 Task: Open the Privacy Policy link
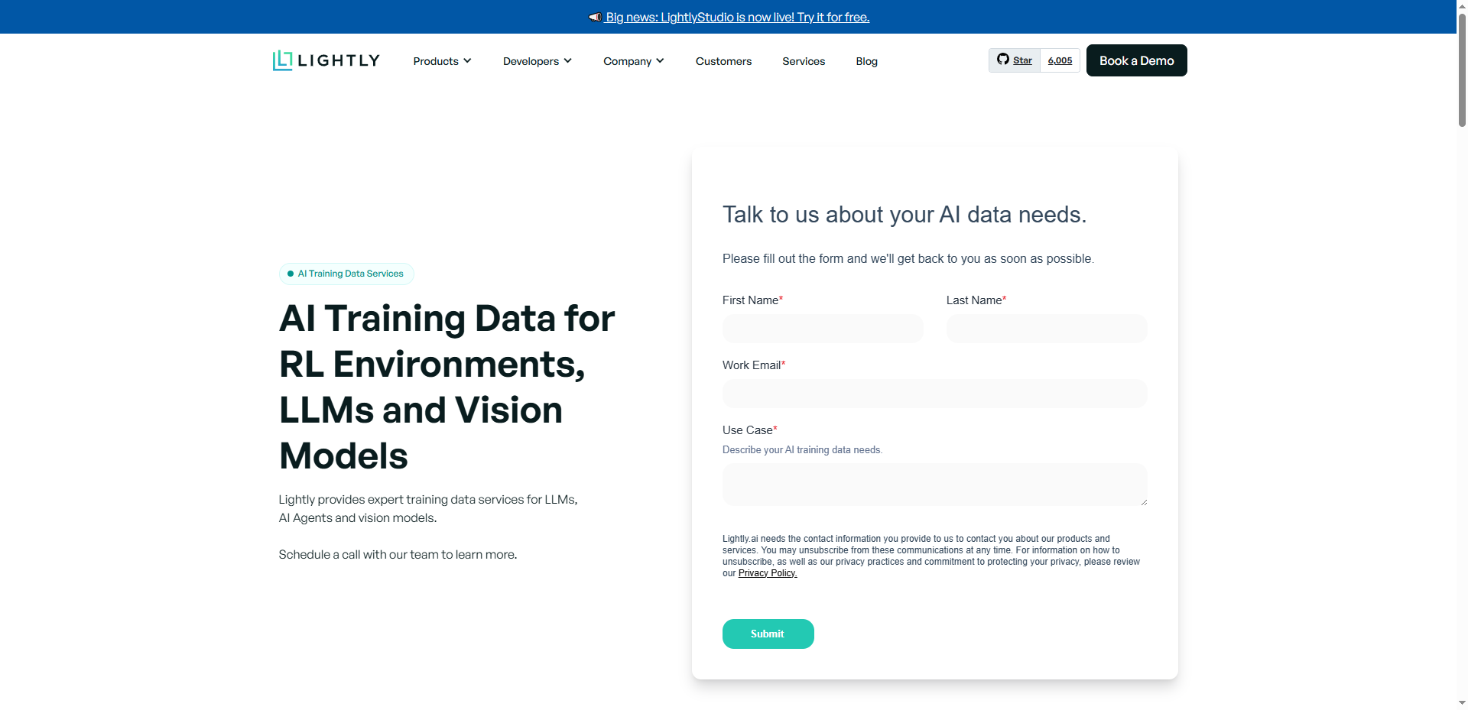point(767,573)
